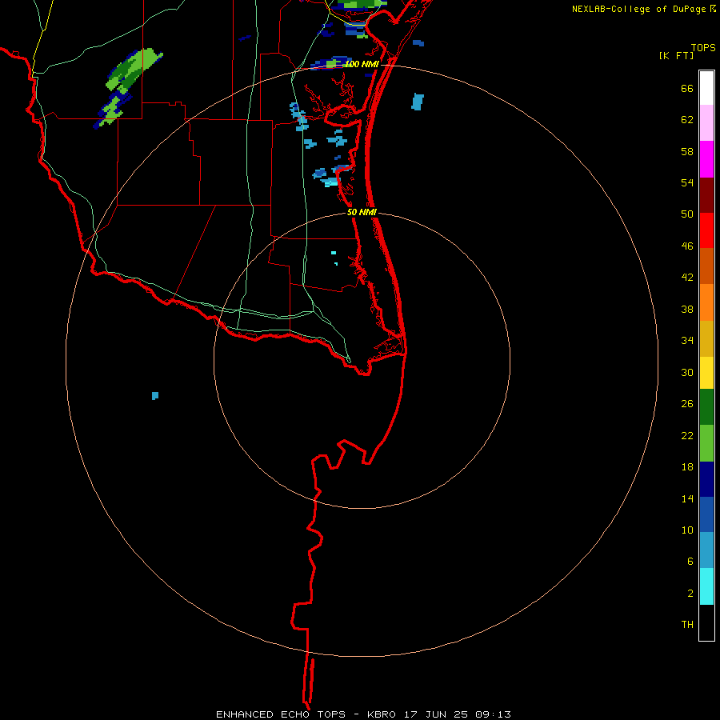Click the yellow legend swatch
The width and height of the screenshot is (720, 720).
tap(706, 373)
